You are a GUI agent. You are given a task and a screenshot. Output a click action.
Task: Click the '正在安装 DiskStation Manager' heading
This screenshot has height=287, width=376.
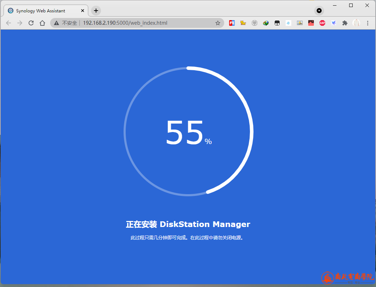pyautogui.click(x=188, y=224)
